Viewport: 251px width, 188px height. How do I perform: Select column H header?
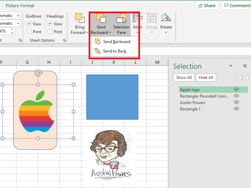(x=49, y=62)
